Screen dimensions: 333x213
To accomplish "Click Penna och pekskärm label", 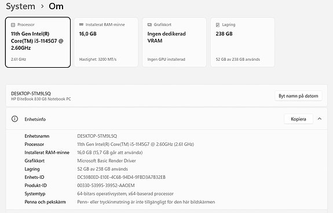I will click(x=45, y=202).
